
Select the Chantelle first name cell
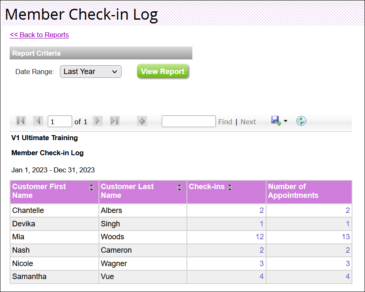click(54, 210)
